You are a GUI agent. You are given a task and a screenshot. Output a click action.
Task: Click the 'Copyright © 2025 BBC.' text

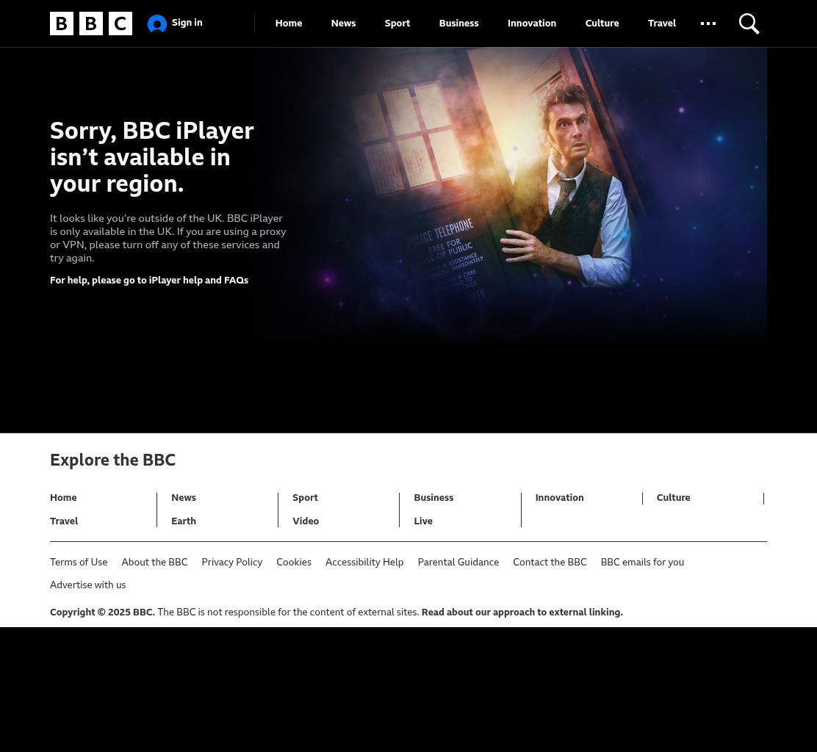coord(102,612)
